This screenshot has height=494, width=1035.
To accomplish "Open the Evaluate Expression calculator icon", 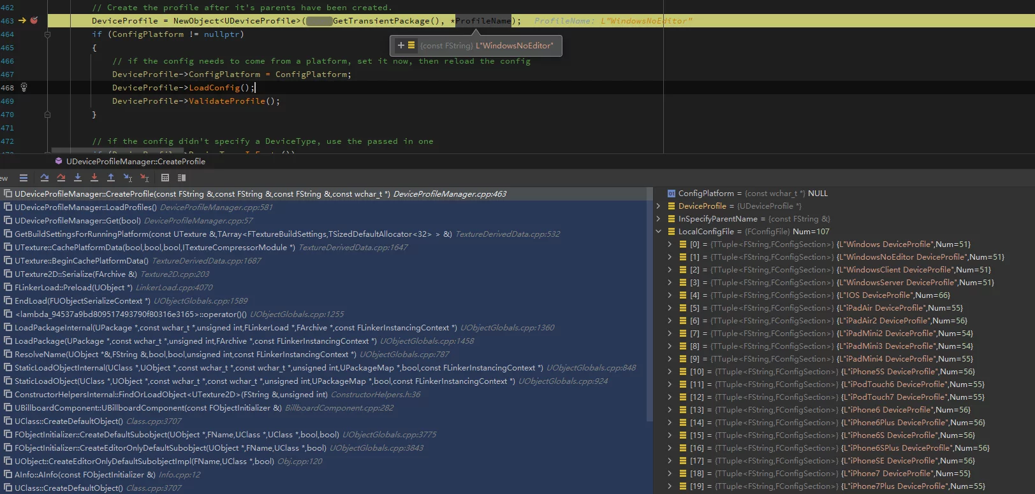I will 165,178.
